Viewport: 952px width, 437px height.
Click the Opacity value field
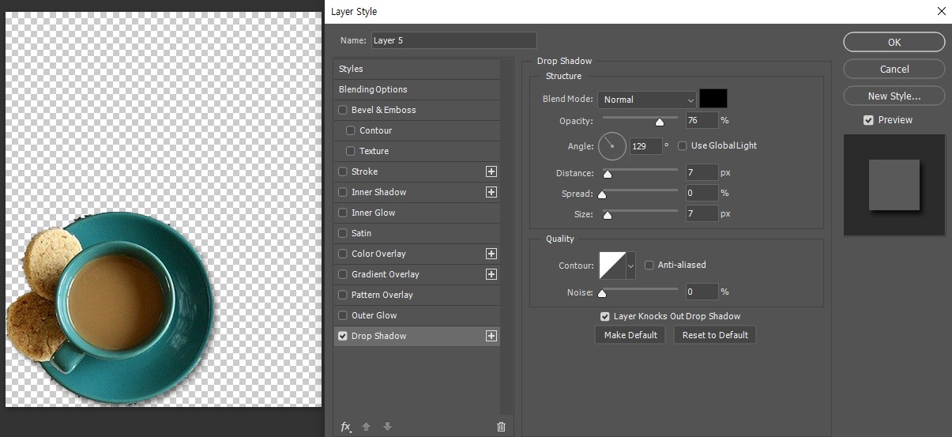pos(702,120)
